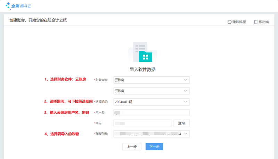
Task: Open the 选择期间 dropdown 2024年01期
Action: [152, 102]
